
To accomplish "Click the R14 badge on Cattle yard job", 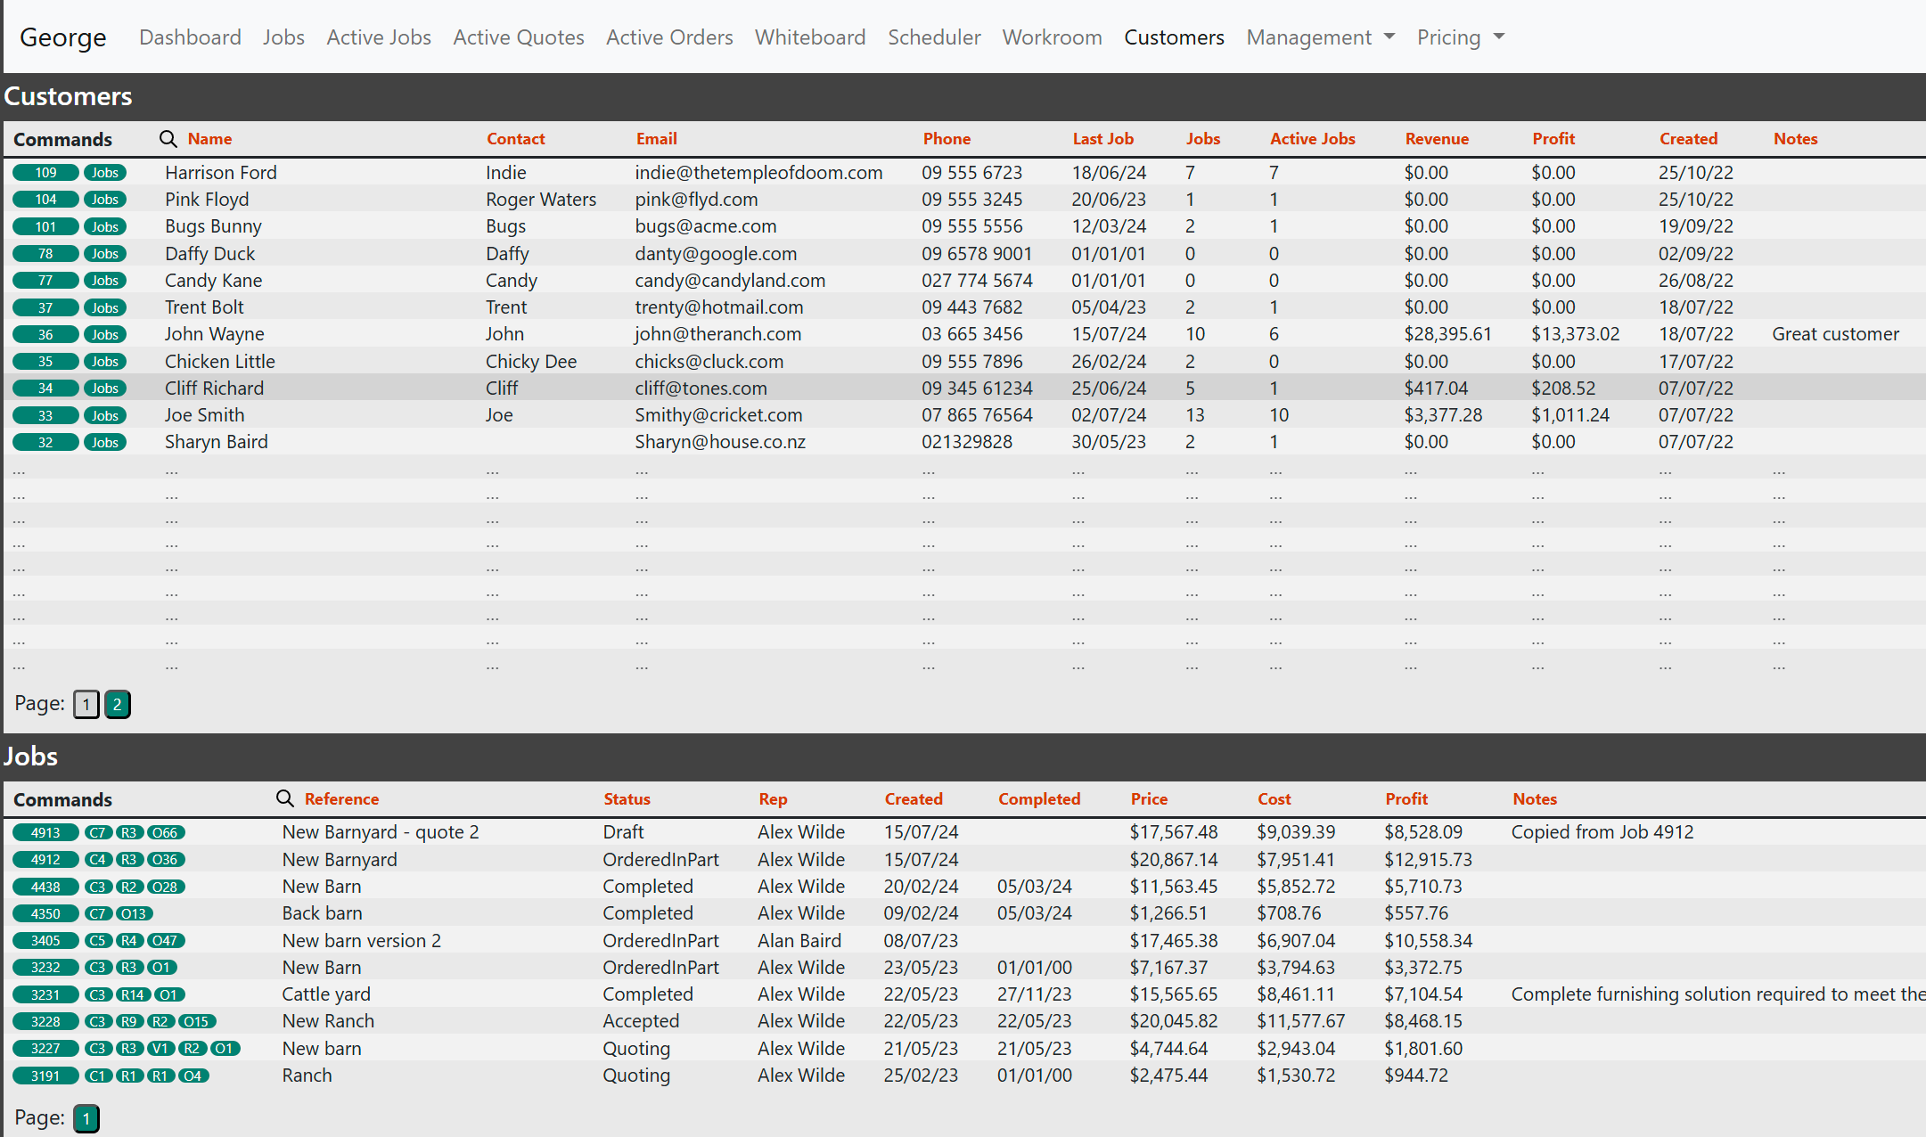I will click(133, 995).
